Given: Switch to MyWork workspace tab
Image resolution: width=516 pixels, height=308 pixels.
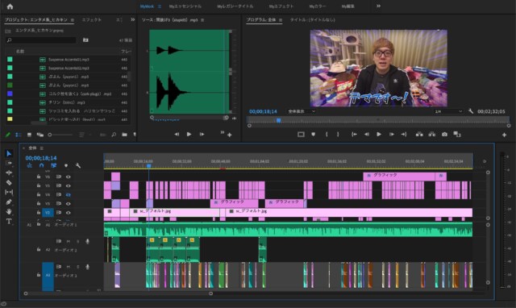Looking at the screenshot, I should click(147, 6).
